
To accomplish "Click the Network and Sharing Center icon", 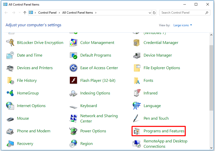I will tap(73, 118).
